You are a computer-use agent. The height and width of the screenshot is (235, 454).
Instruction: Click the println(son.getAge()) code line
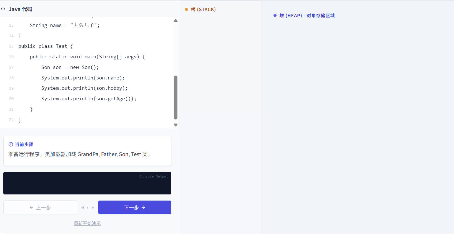89,99
